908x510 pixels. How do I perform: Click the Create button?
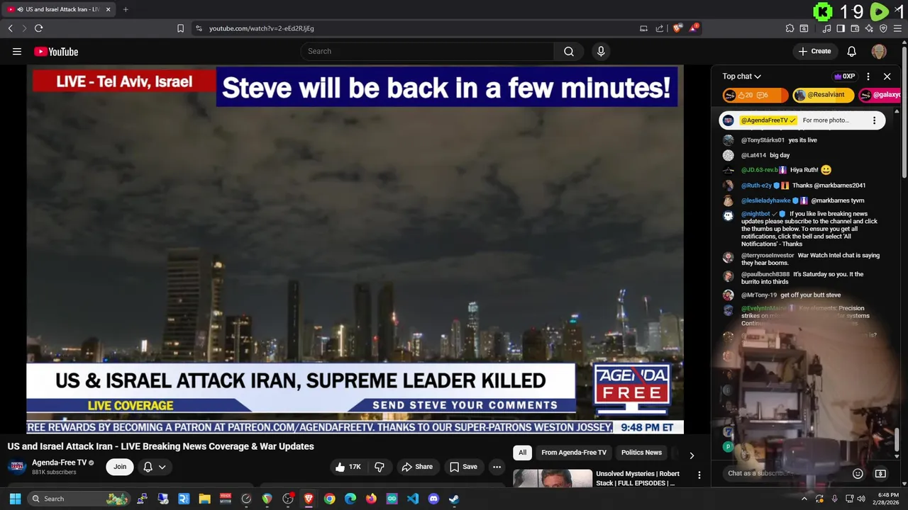click(814, 51)
